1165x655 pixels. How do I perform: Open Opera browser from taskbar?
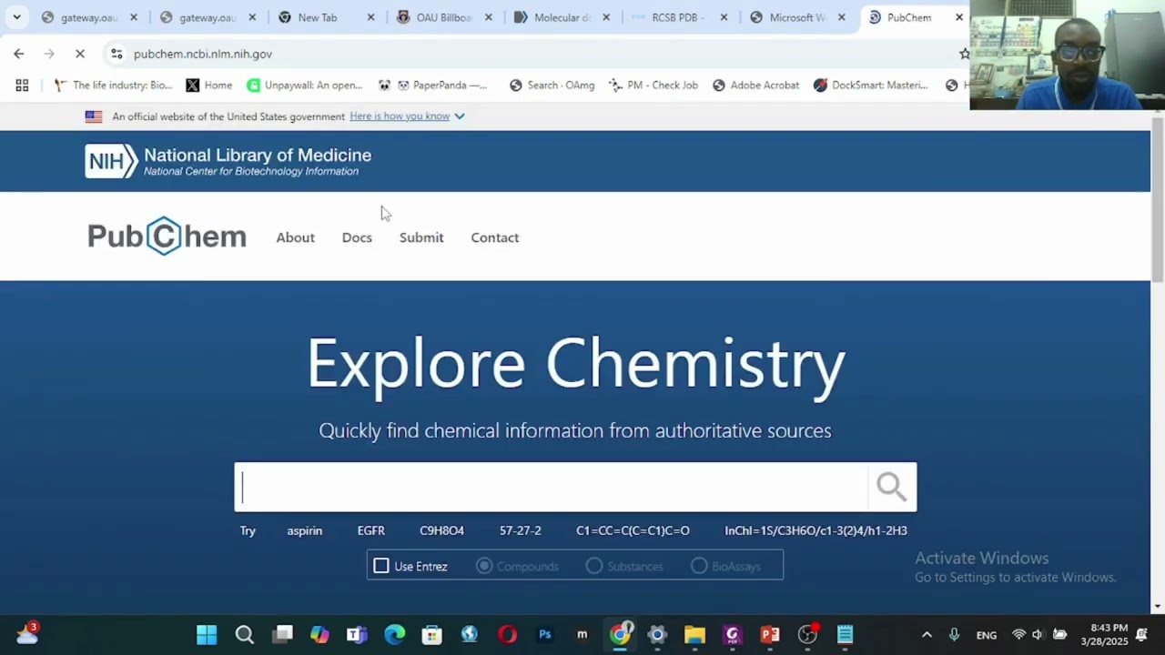coord(507,634)
